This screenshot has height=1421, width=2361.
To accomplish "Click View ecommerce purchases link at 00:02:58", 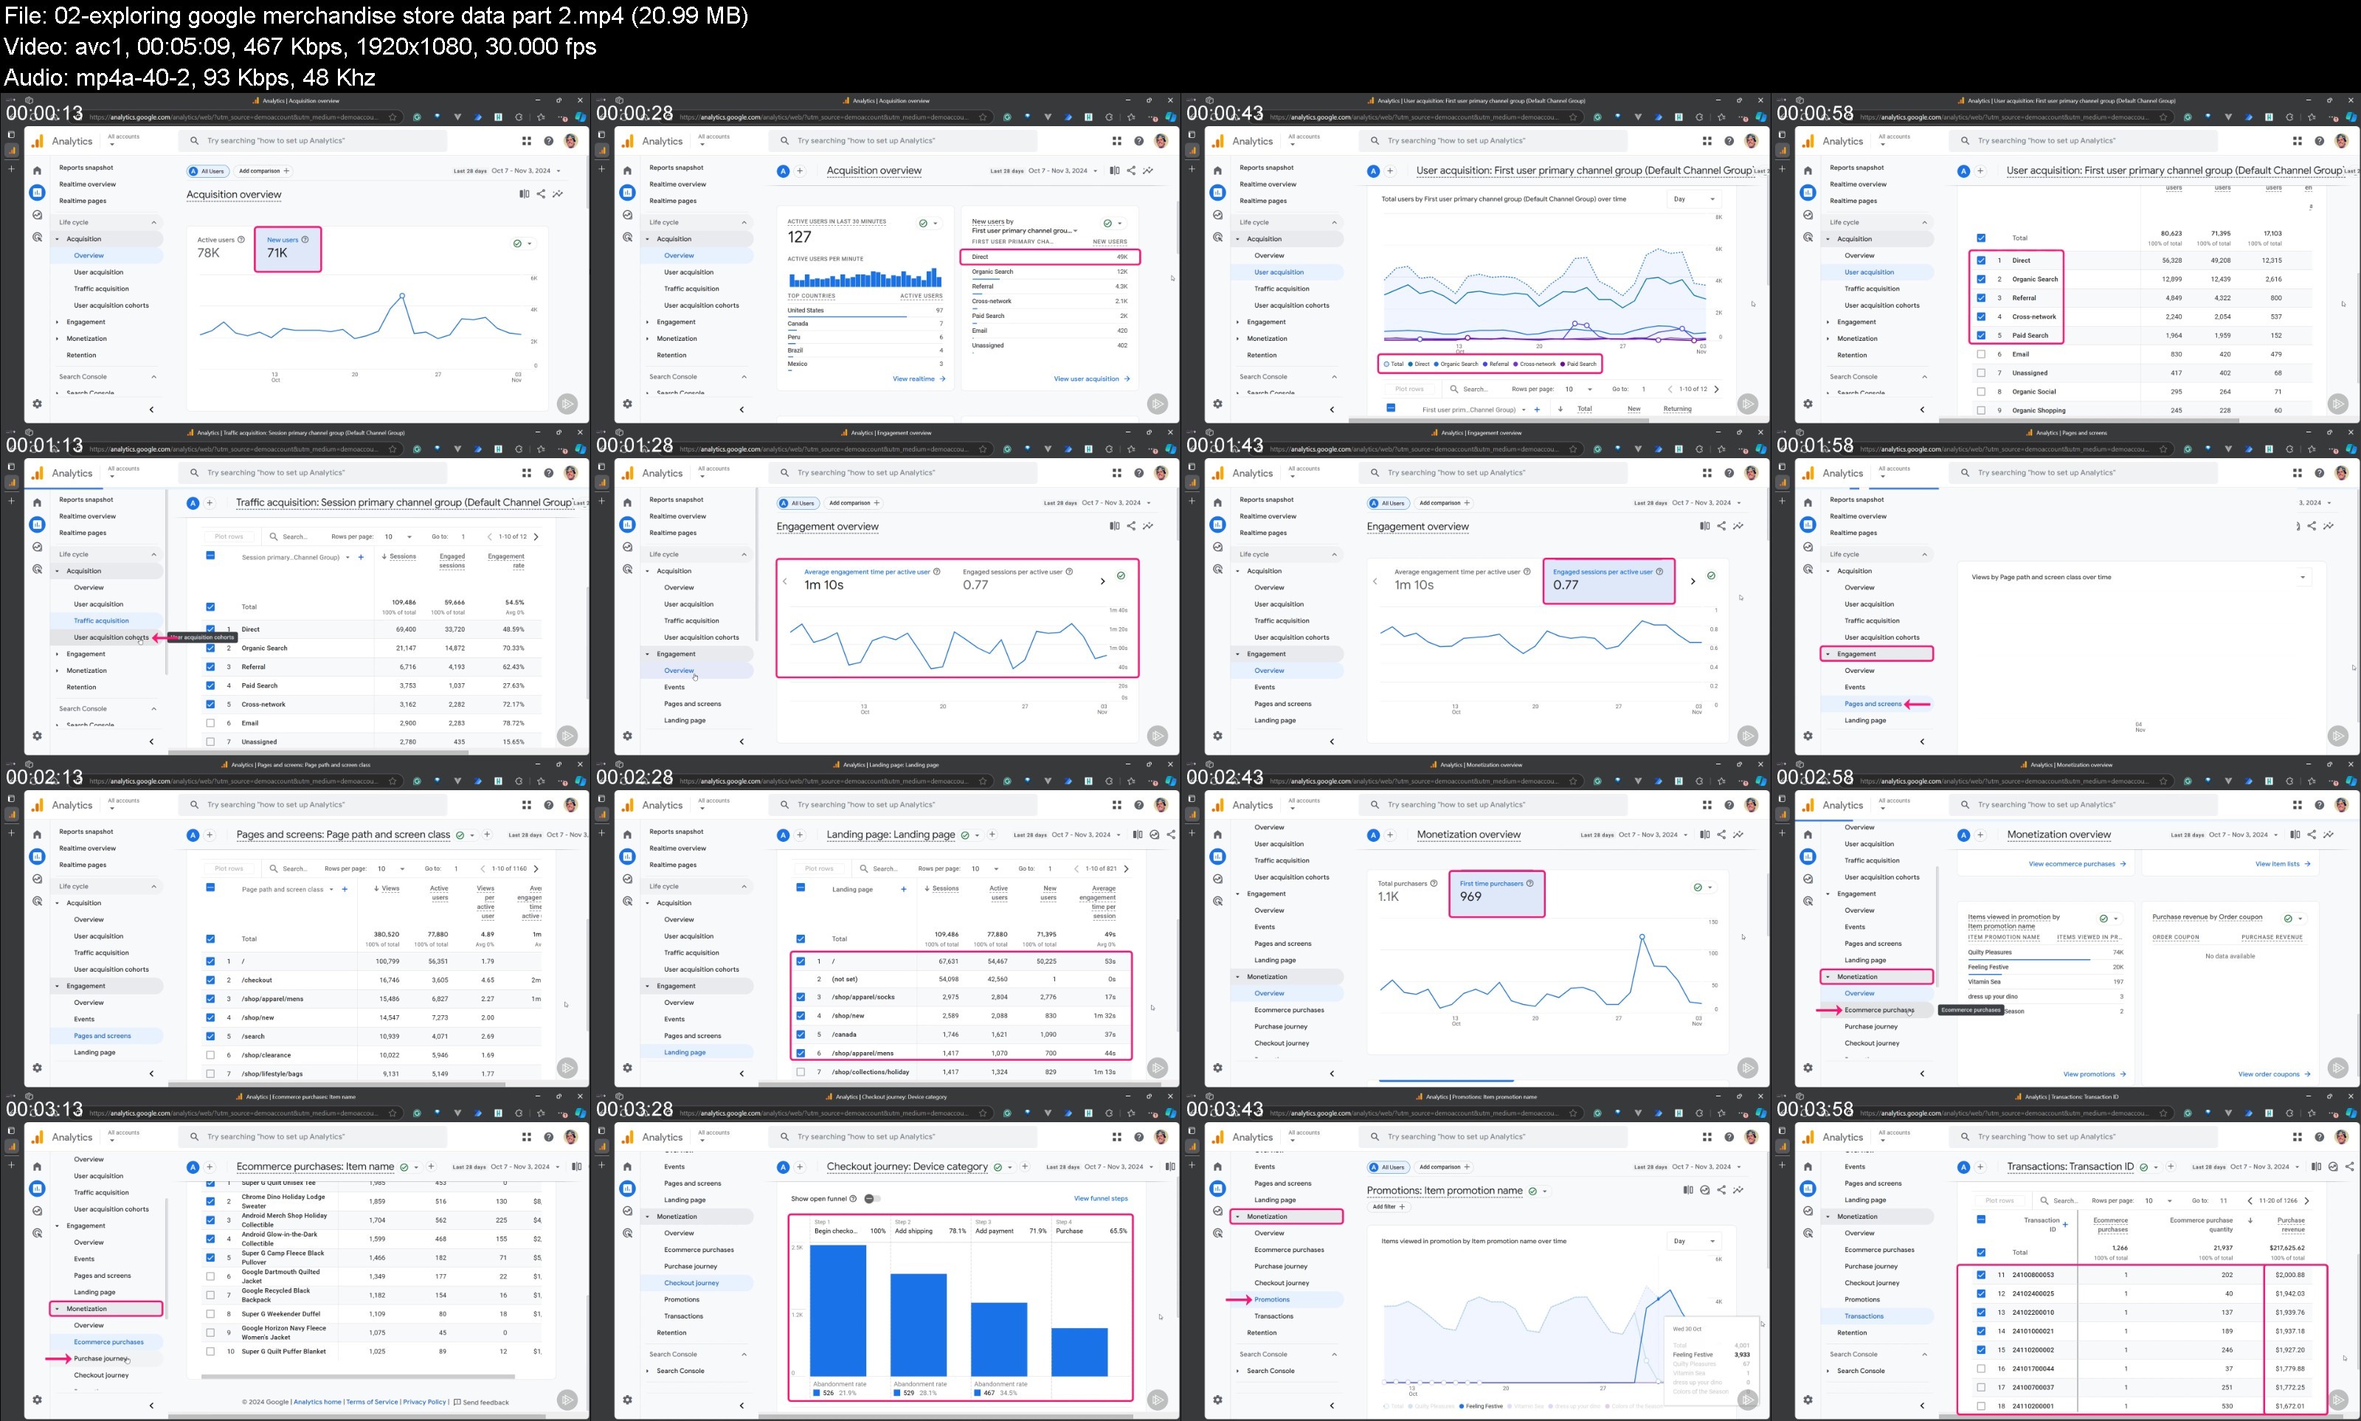I will 2077,864.
